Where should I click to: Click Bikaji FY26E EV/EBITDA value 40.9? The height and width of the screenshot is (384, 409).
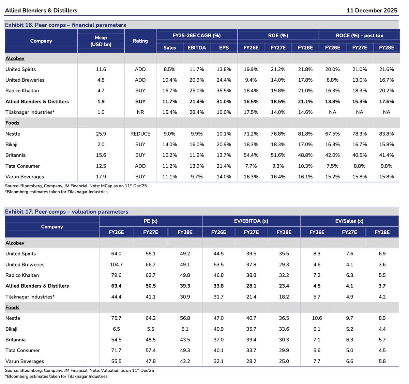click(218, 329)
